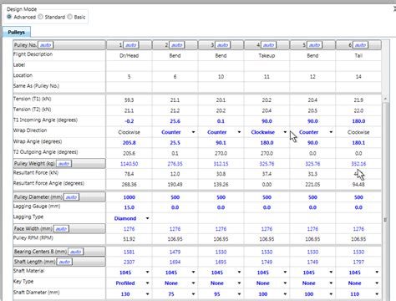Click the Tail flight description cell
The height and width of the screenshot is (301, 396).
358,56
